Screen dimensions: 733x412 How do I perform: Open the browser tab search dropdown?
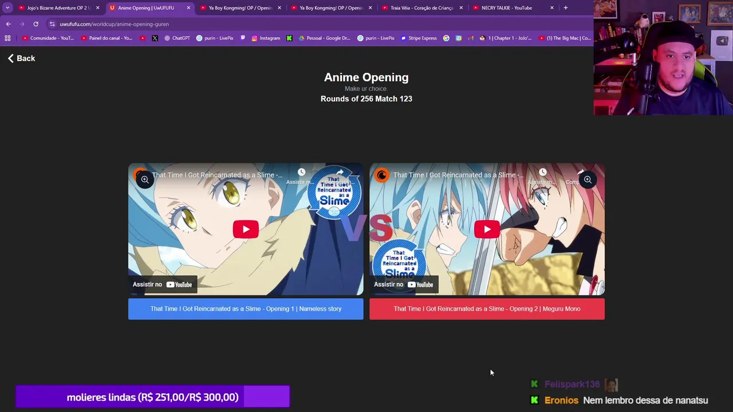point(7,8)
